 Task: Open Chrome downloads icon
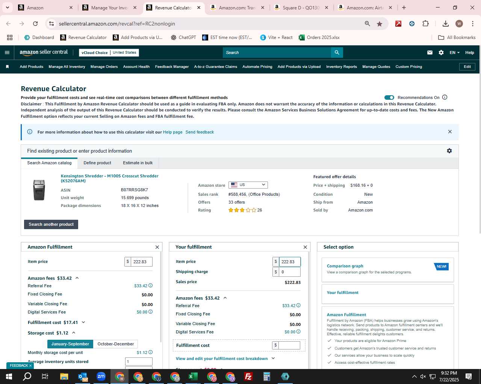(x=446, y=24)
